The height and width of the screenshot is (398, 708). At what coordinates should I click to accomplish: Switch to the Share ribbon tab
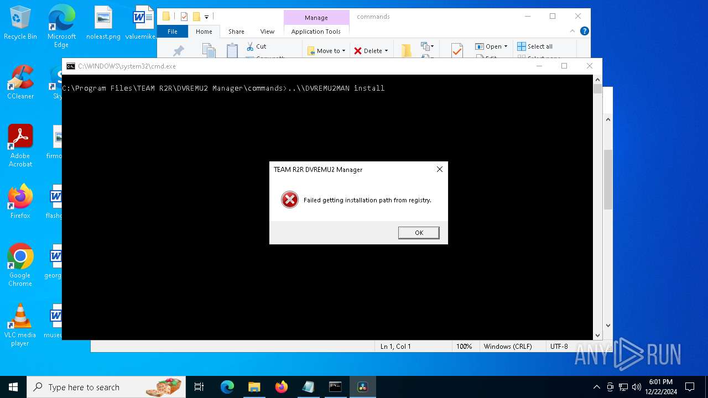pyautogui.click(x=236, y=32)
